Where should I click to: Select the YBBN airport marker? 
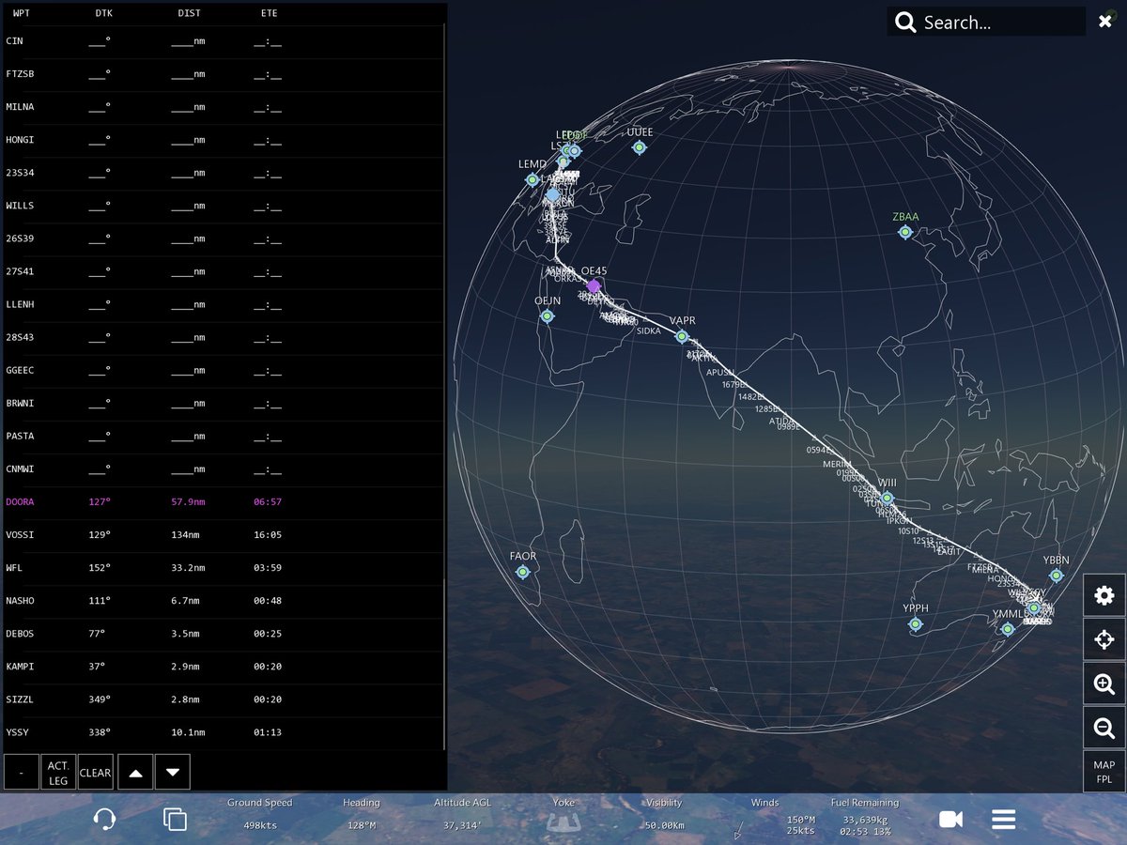tap(1057, 576)
